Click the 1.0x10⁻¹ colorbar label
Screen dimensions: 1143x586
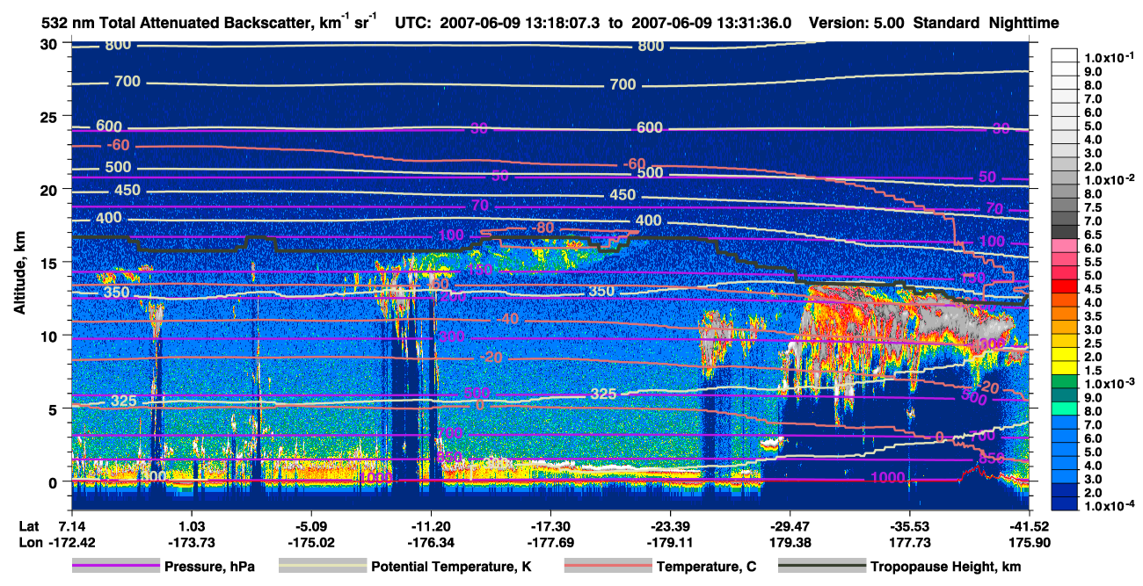pyautogui.click(x=1110, y=57)
